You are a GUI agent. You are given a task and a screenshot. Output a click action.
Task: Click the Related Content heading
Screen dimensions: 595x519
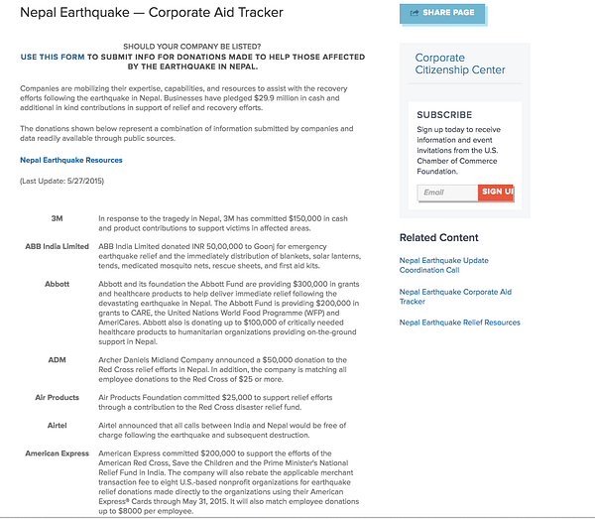click(439, 238)
